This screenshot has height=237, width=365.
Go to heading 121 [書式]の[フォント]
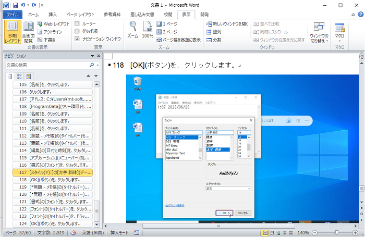click(x=53, y=202)
